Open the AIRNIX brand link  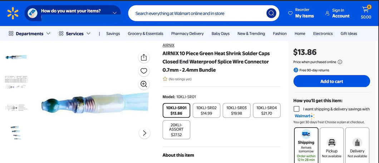coord(168,45)
